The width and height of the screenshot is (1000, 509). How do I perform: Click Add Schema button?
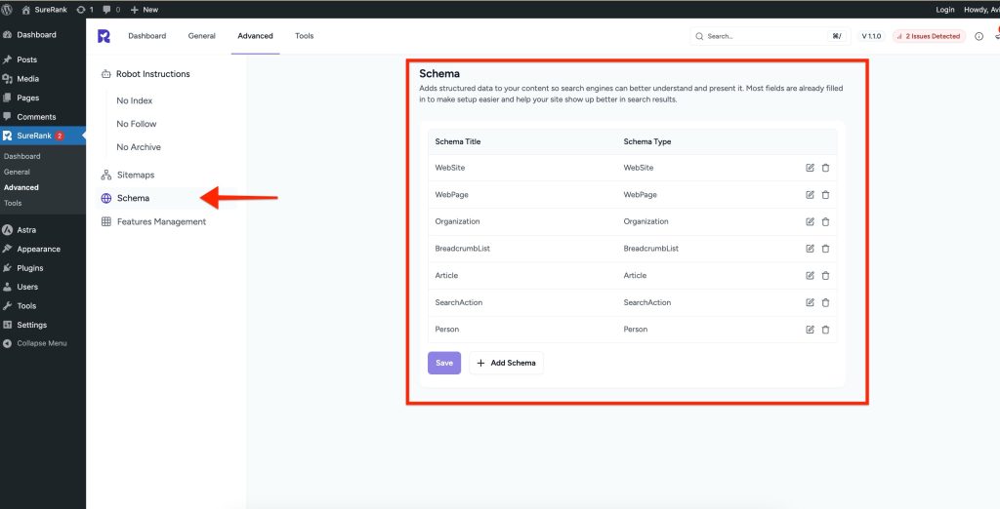click(x=507, y=363)
